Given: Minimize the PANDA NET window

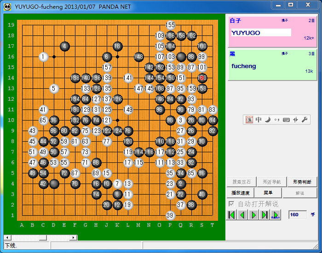Looking at the screenshot, I should [x=278, y=5].
